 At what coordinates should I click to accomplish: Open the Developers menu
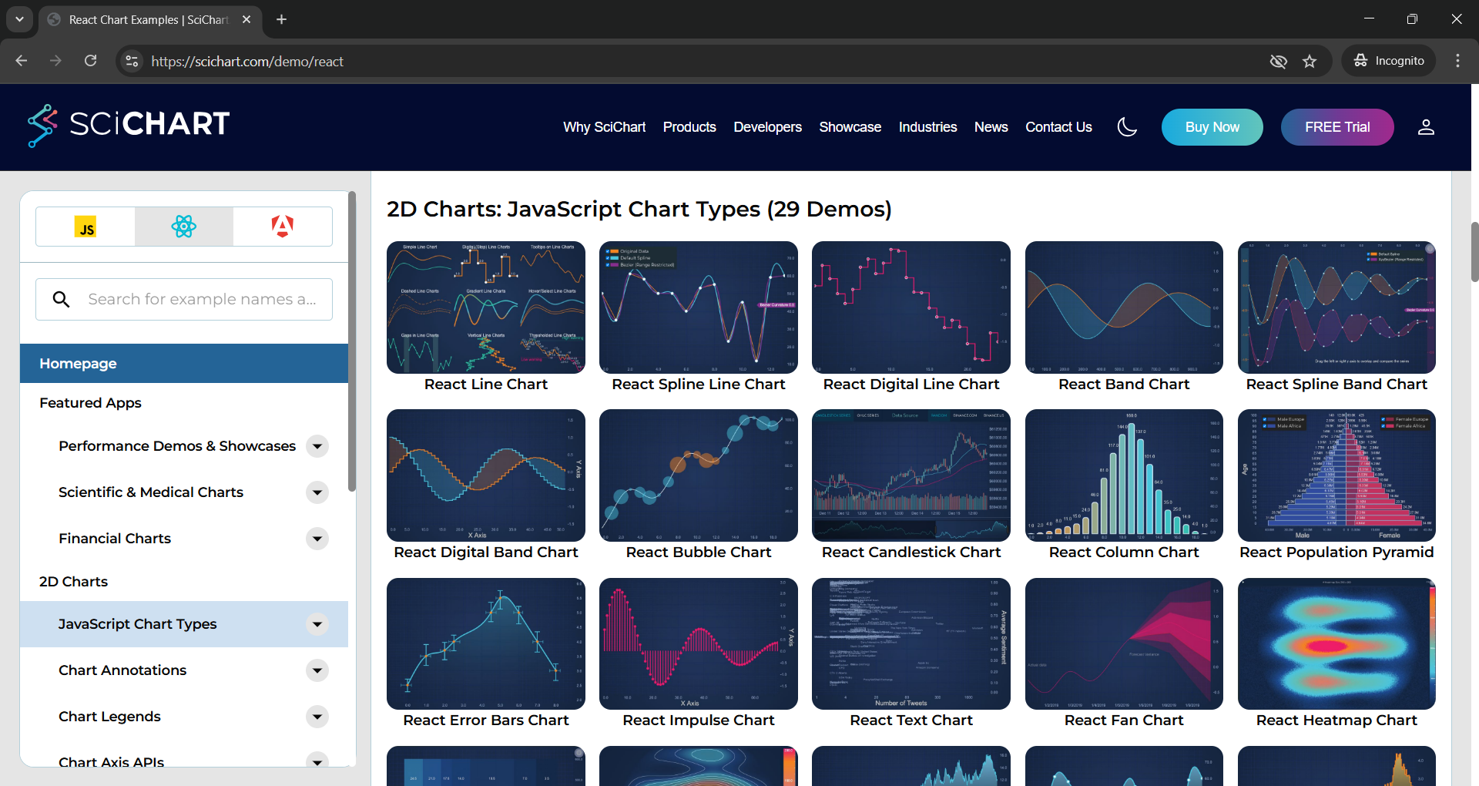[x=767, y=127]
